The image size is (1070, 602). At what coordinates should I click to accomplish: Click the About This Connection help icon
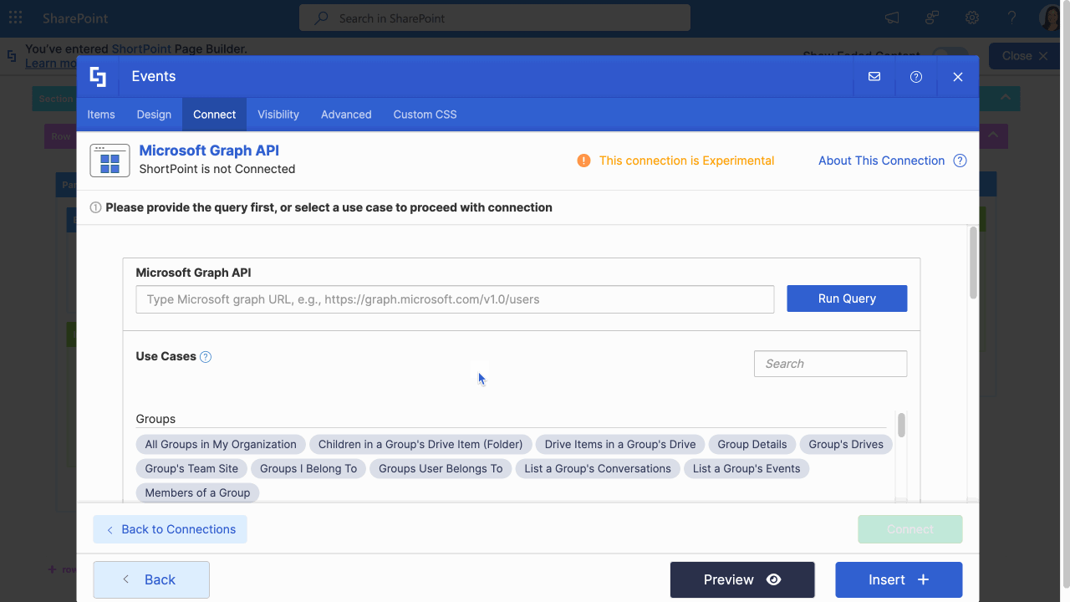960,161
